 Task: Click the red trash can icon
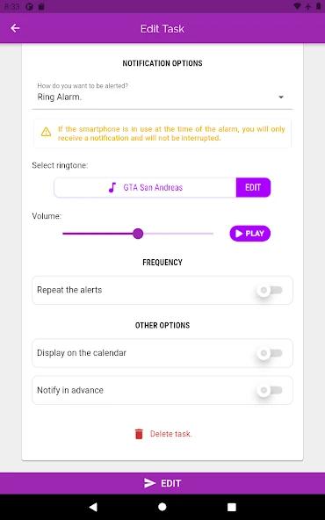pyautogui.click(x=139, y=434)
